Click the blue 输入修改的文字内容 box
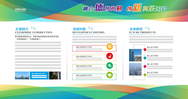The image size is (188, 99). pos(39,75)
